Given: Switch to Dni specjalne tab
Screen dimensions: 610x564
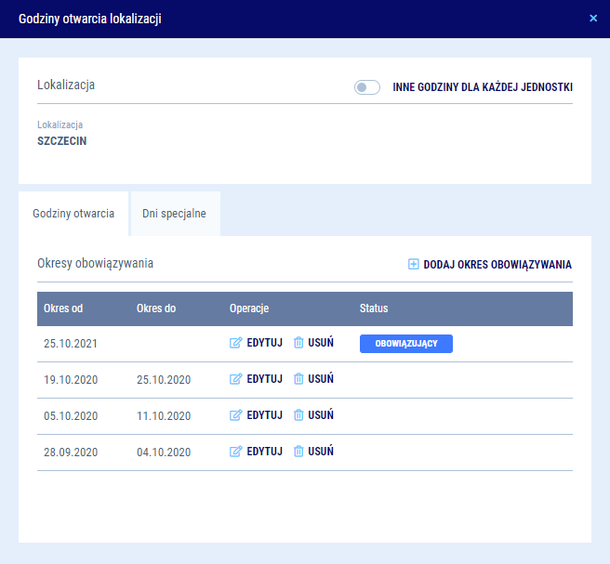Looking at the screenshot, I should pos(174,214).
